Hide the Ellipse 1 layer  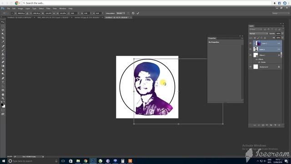(250, 55)
